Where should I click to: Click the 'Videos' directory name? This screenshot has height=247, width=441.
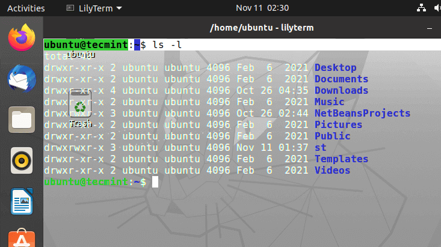tap(332, 170)
